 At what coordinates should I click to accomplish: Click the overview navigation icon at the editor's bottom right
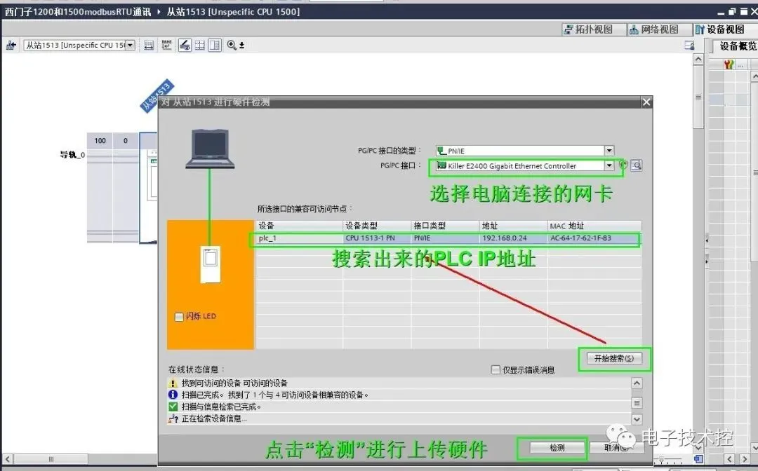tap(698, 459)
